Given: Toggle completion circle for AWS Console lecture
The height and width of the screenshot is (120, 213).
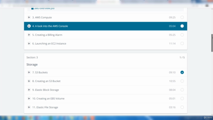Looking at the screenshot, I should pos(182,26).
